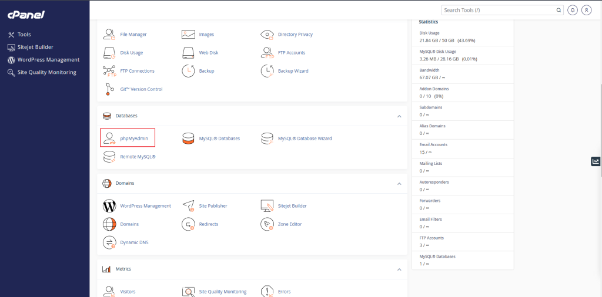Image resolution: width=602 pixels, height=297 pixels.
Task: Open the File Manager icon
Action: click(109, 34)
